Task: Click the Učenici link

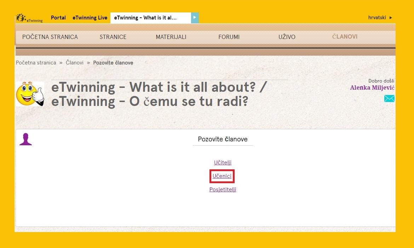Action: click(x=222, y=176)
